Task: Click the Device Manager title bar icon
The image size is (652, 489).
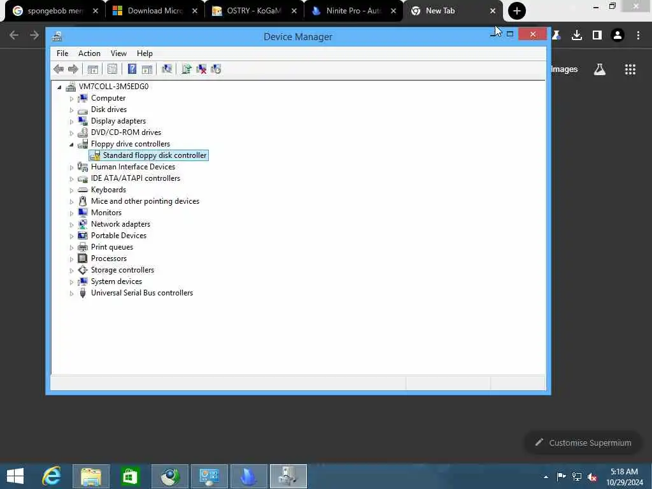Action: (57, 36)
